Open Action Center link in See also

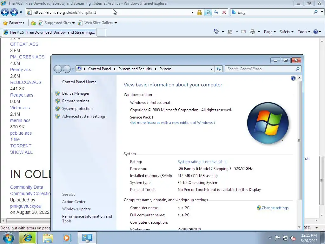(x=74, y=202)
